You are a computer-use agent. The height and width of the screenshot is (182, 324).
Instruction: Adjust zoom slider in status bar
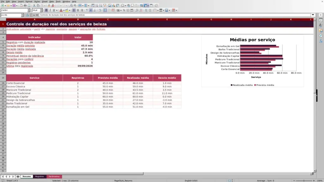click(x=304, y=180)
